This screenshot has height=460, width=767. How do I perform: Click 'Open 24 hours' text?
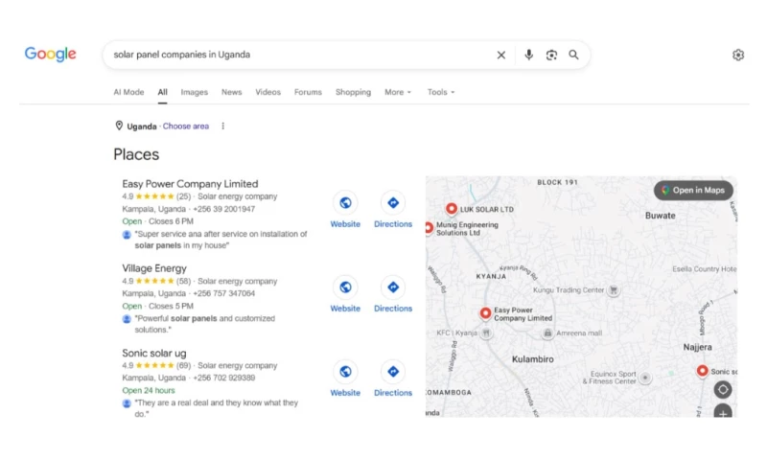point(149,391)
